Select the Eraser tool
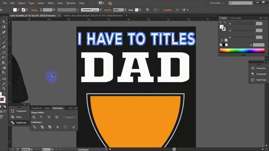 [4, 47]
